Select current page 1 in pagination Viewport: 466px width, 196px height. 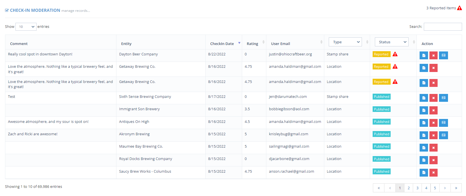click(400, 188)
